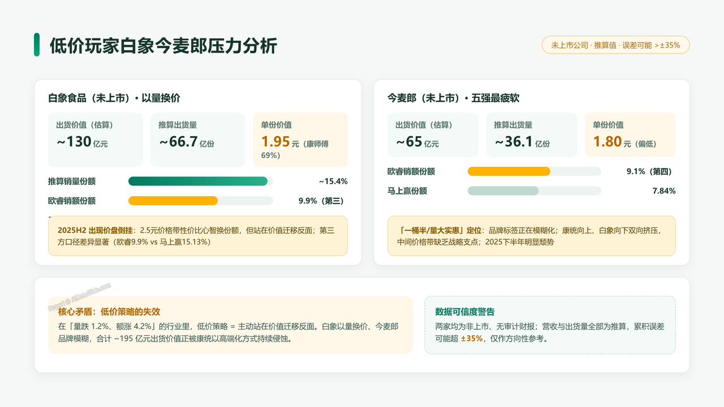The height and width of the screenshot is (407, 724).
Task: Click the 9.1%（第四）value
Action: [x=649, y=171]
